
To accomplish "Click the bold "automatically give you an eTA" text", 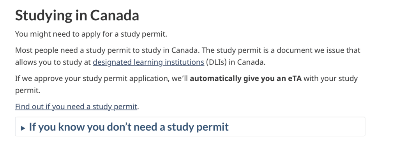I will 245,78.
